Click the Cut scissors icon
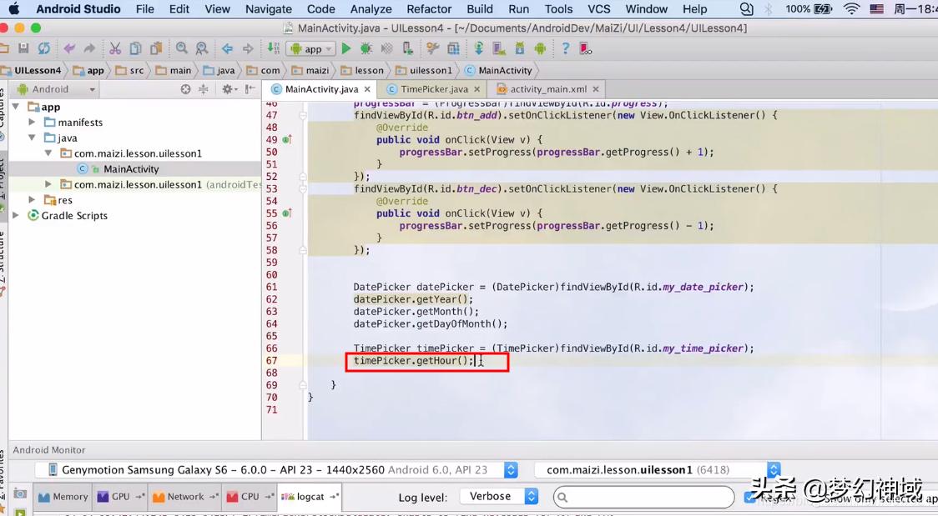The width and height of the screenshot is (938, 516). 115,49
